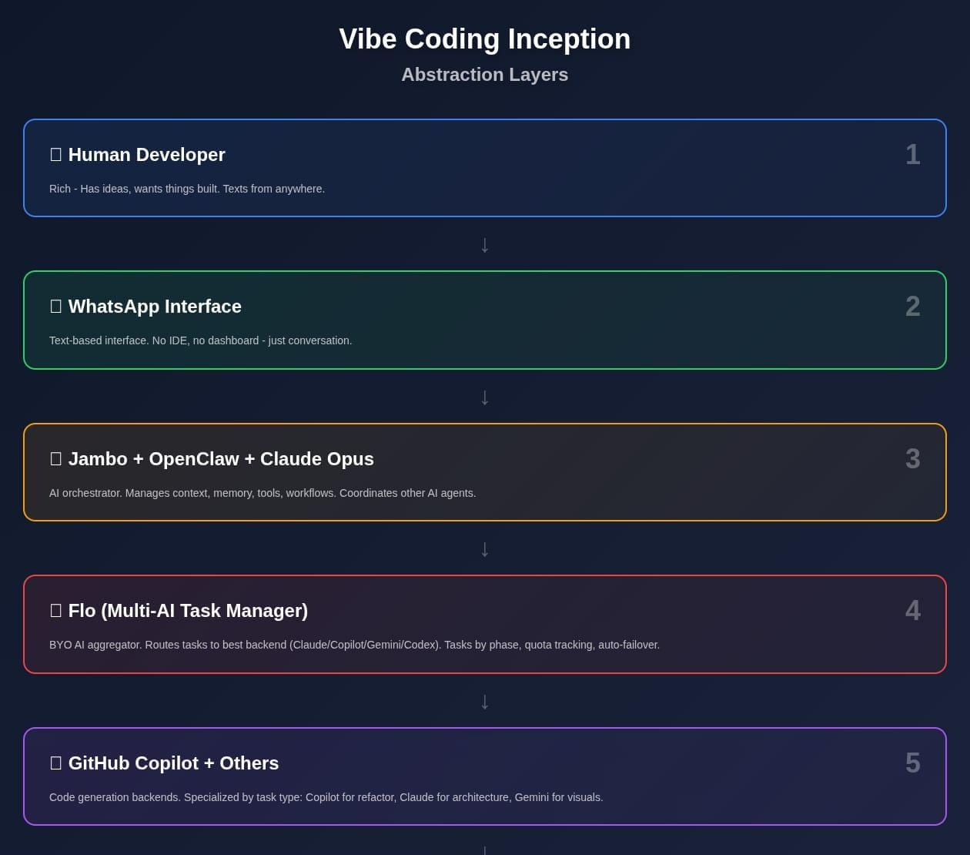Click the layer number 1 badge
This screenshot has width=970, height=855.
coord(912,155)
